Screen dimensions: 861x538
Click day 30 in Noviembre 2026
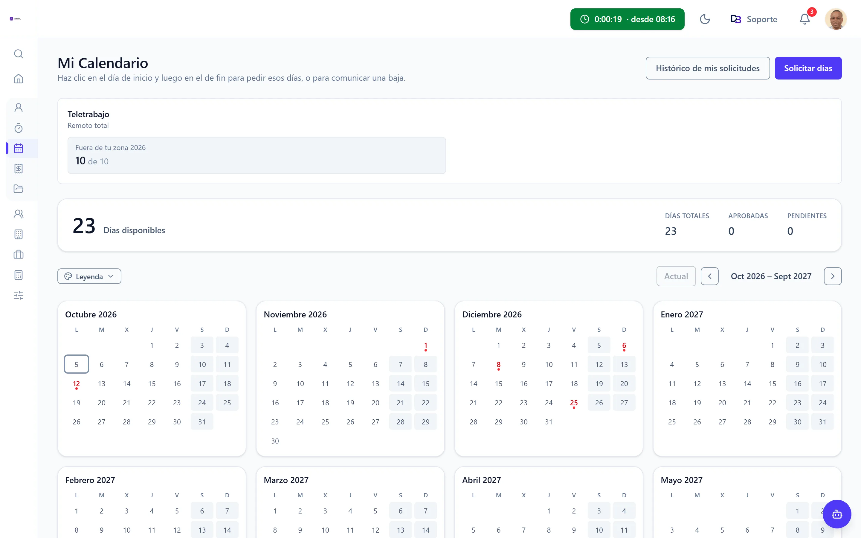(x=275, y=441)
